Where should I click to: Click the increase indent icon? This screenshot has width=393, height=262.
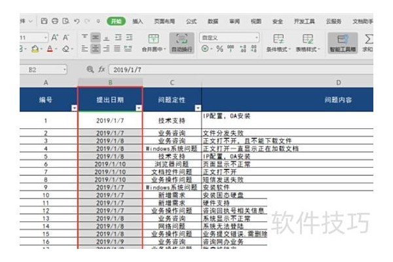click(x=129, y=37)
